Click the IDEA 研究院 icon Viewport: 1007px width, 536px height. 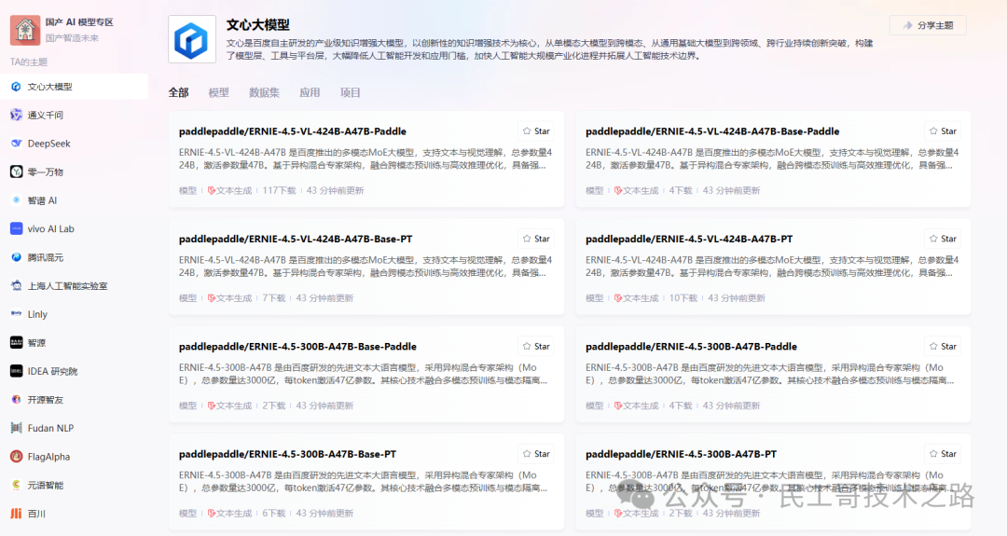click(x=16, y=371)
